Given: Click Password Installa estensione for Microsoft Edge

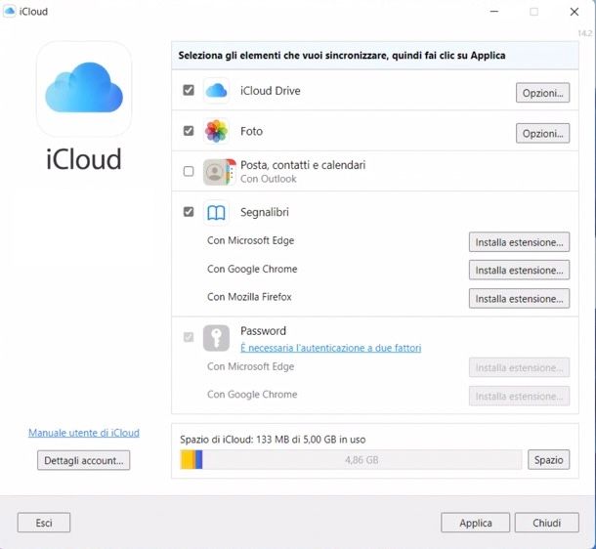Looking at the screenshot, I should point(519,367).
